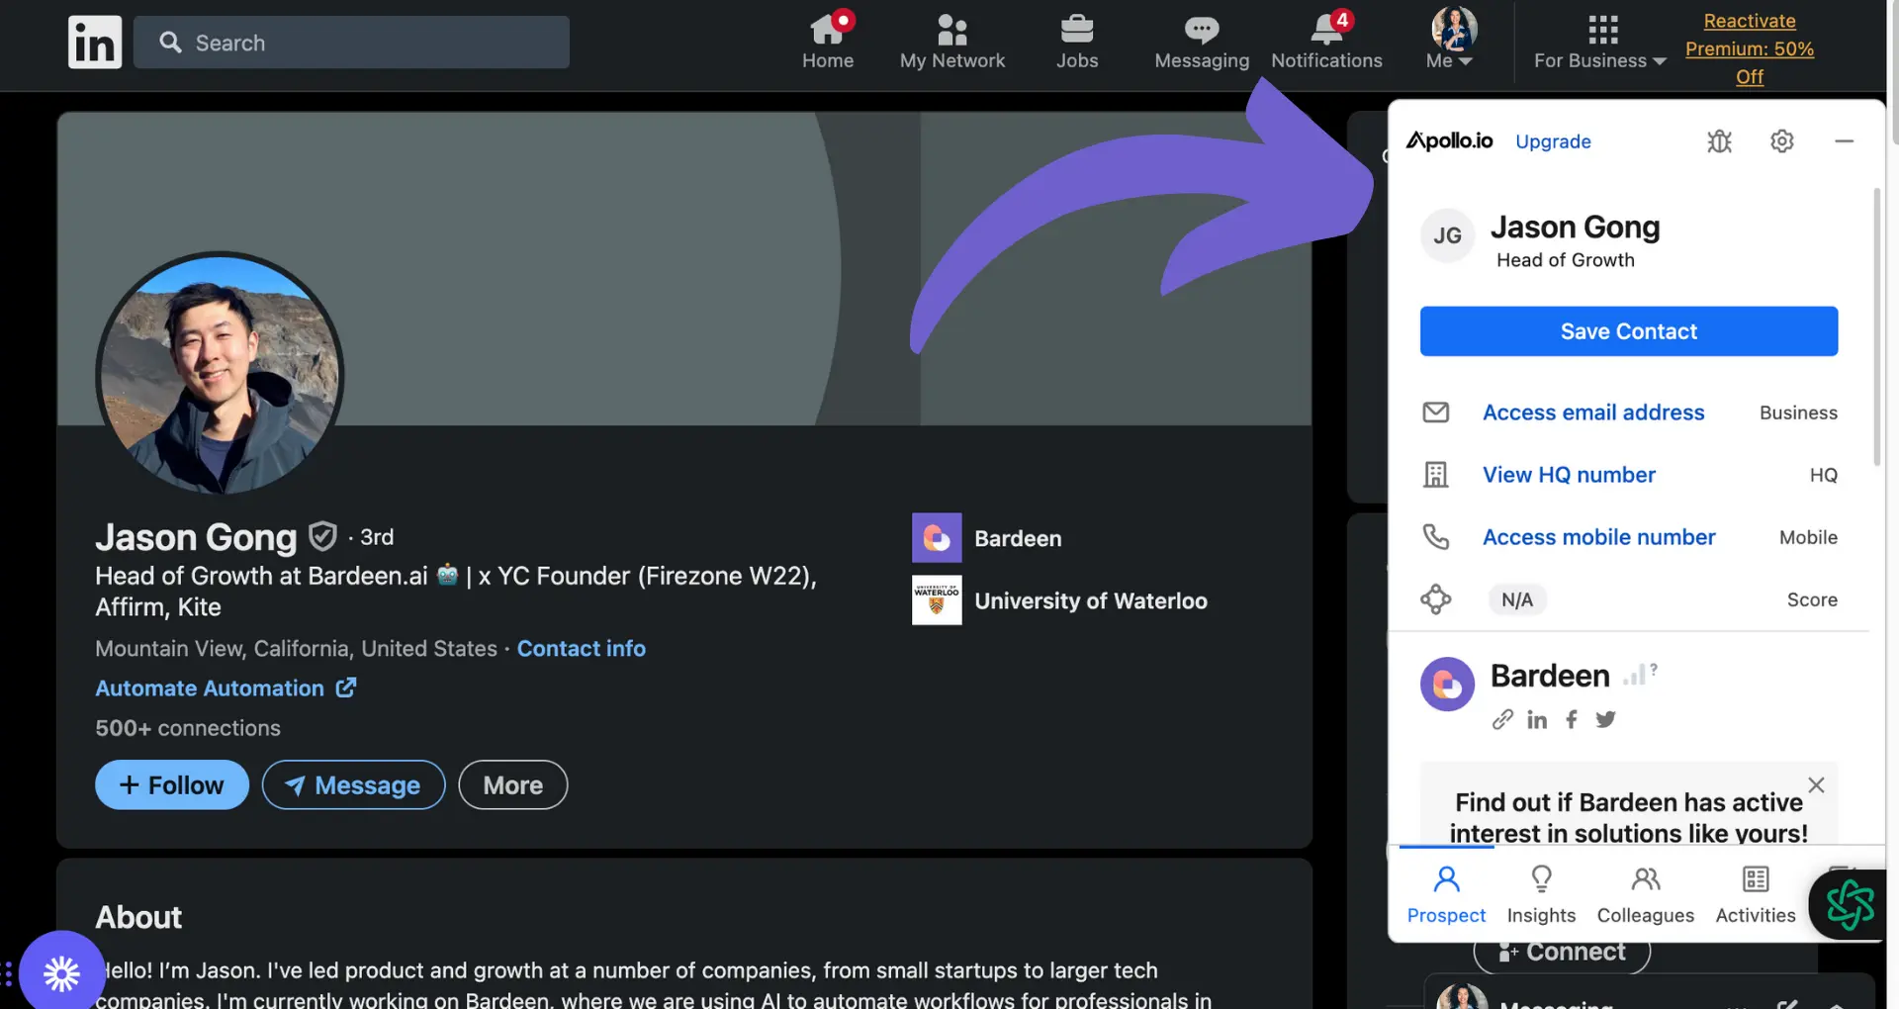Click the Follow button
The height and width of the screenshot is (1009, 1899).
[172, 784]
